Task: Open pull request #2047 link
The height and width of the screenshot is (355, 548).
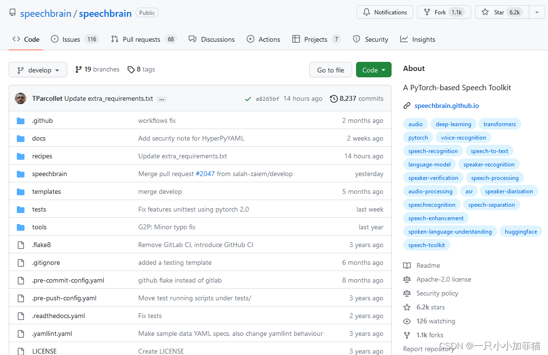Action: [205, 174]
